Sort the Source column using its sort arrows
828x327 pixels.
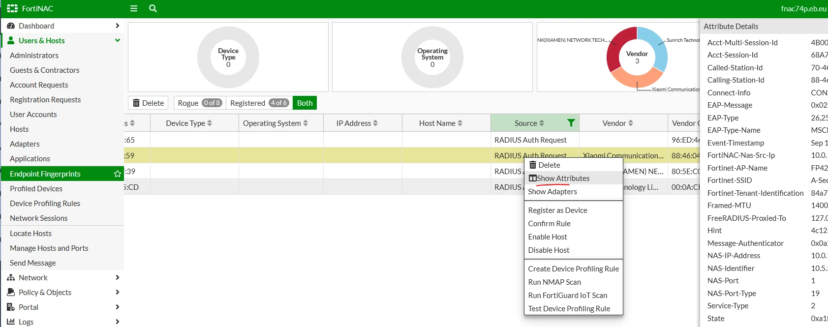click(x=542, y=123)
